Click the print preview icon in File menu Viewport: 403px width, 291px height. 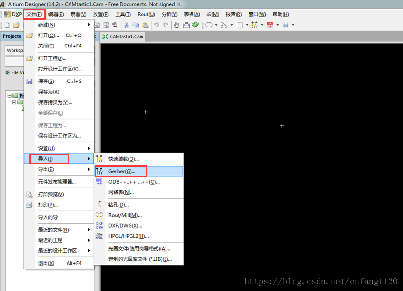coord(30,195)
